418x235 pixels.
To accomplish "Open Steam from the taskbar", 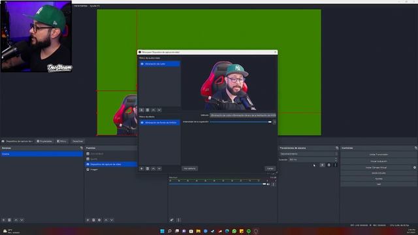I will point(213,231).
